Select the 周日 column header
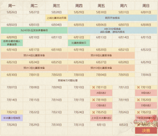158x136 pixels. coord(146,6)
